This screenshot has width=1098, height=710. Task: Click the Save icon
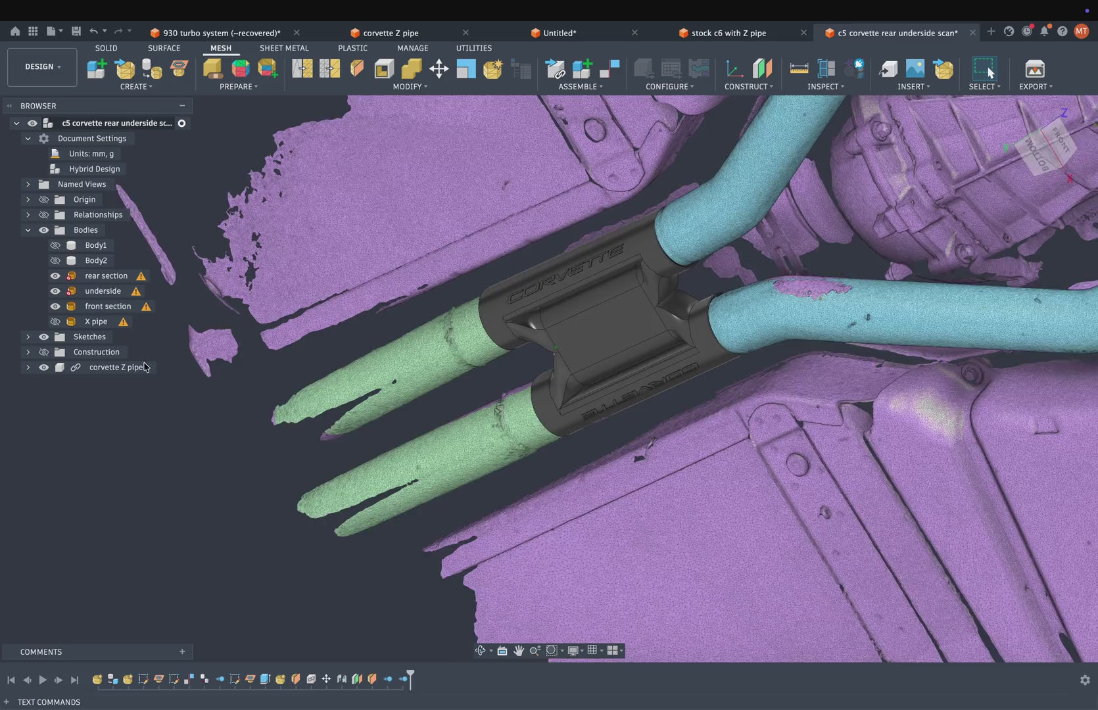[76, 32]
